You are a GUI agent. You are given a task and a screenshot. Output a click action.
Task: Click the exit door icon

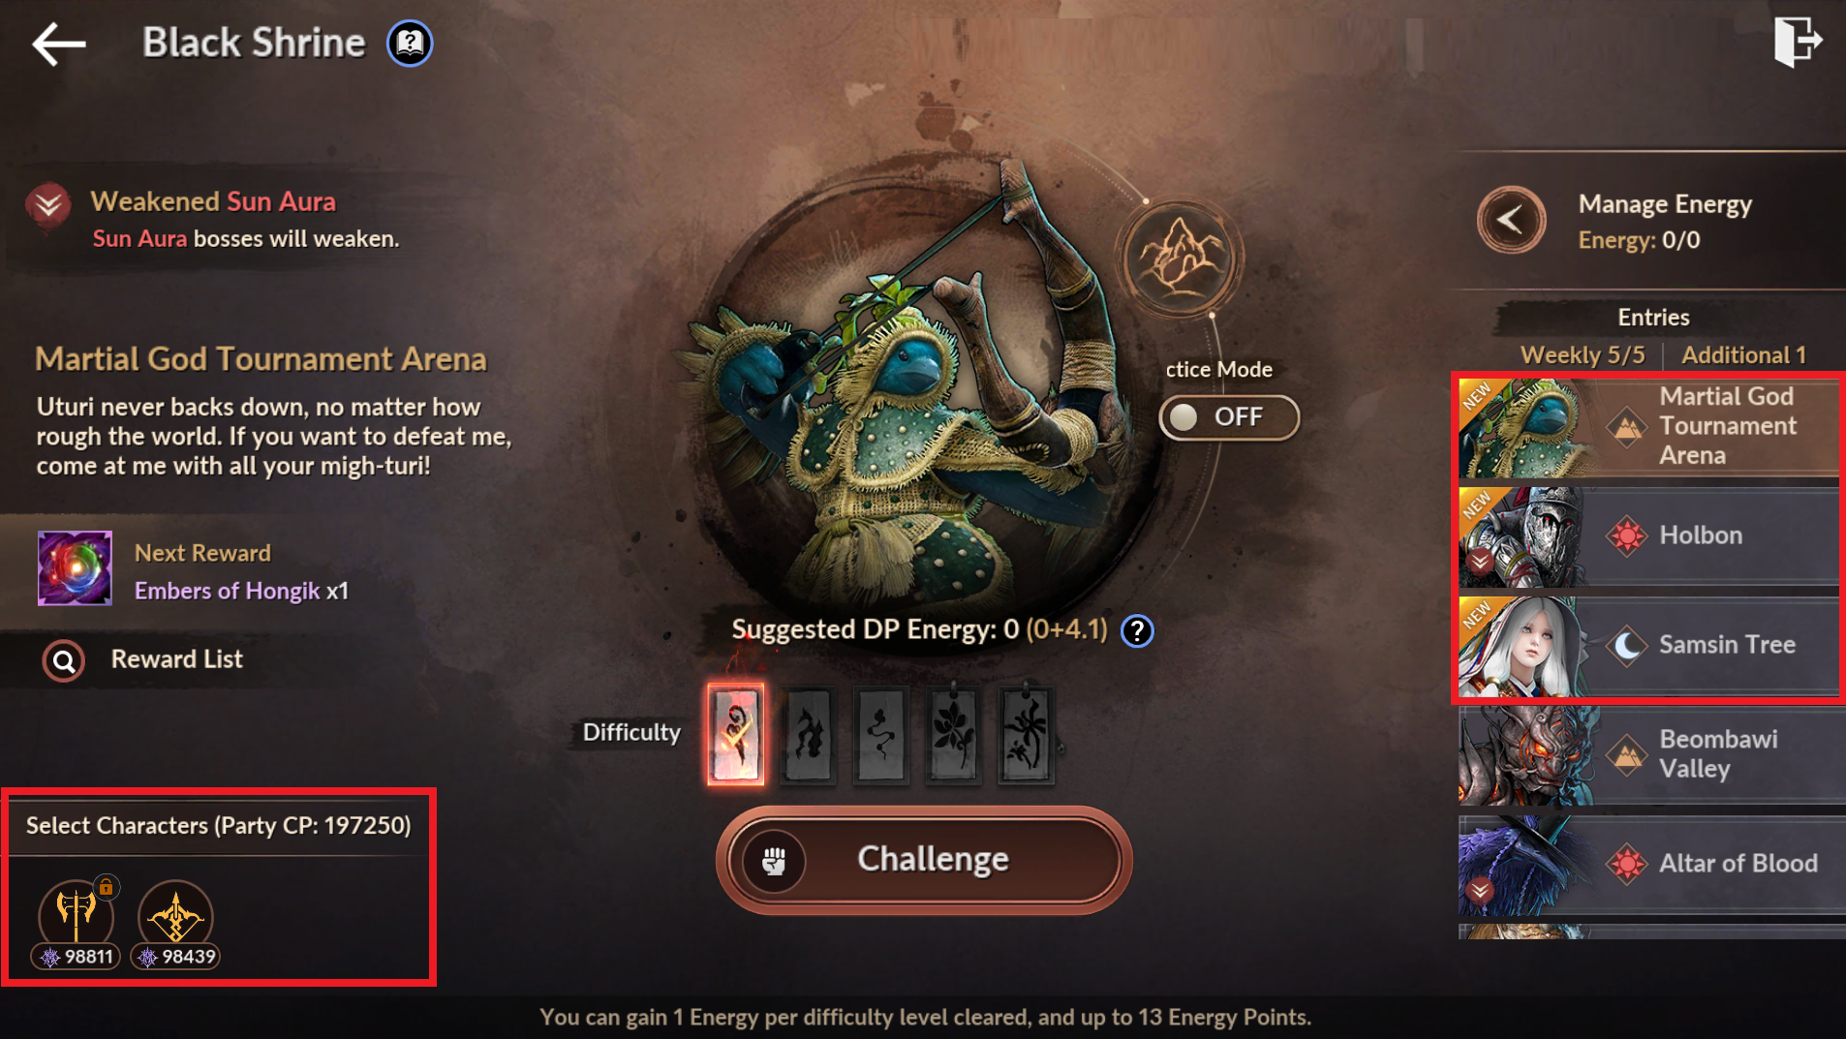point(1798,42)
